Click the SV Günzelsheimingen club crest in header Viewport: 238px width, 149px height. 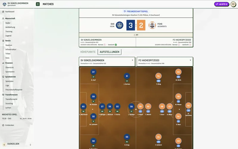pos(4,4)
